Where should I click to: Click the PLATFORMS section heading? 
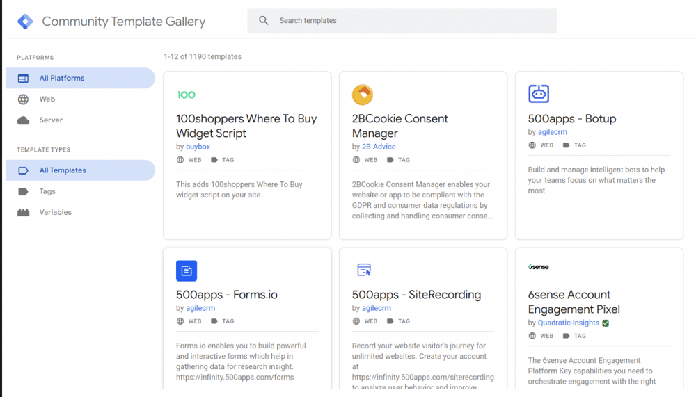tap(35, 58)
